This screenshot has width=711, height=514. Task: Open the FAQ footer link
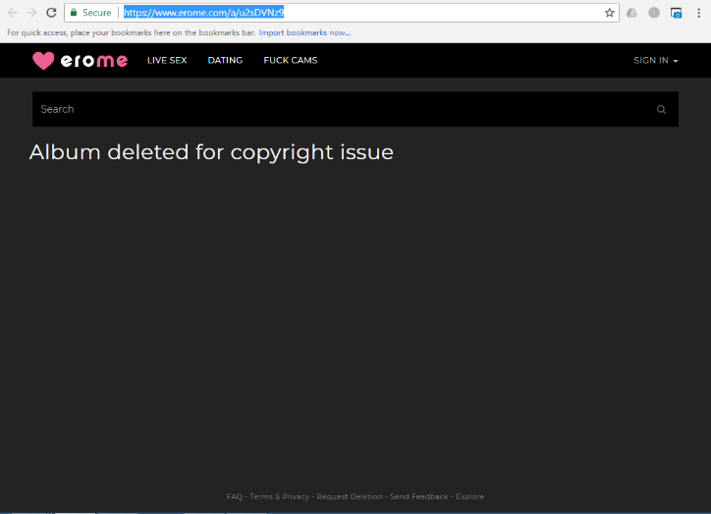pos(235,496)
